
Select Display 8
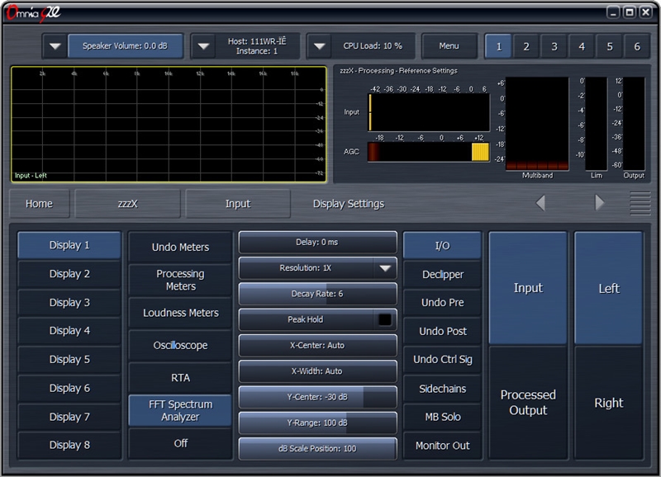tap(69, 445)
